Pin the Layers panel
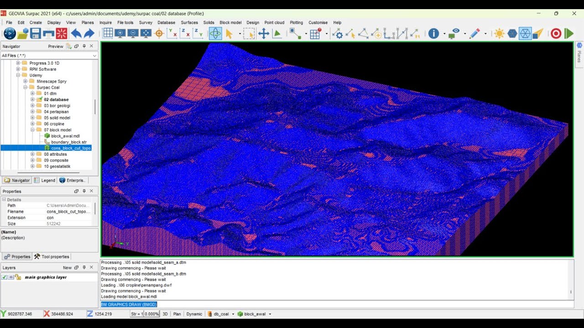 point(84,267)
